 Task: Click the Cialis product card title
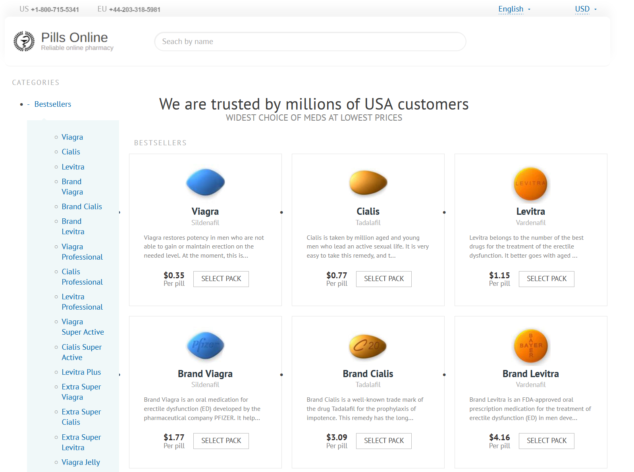coord(368,212)
